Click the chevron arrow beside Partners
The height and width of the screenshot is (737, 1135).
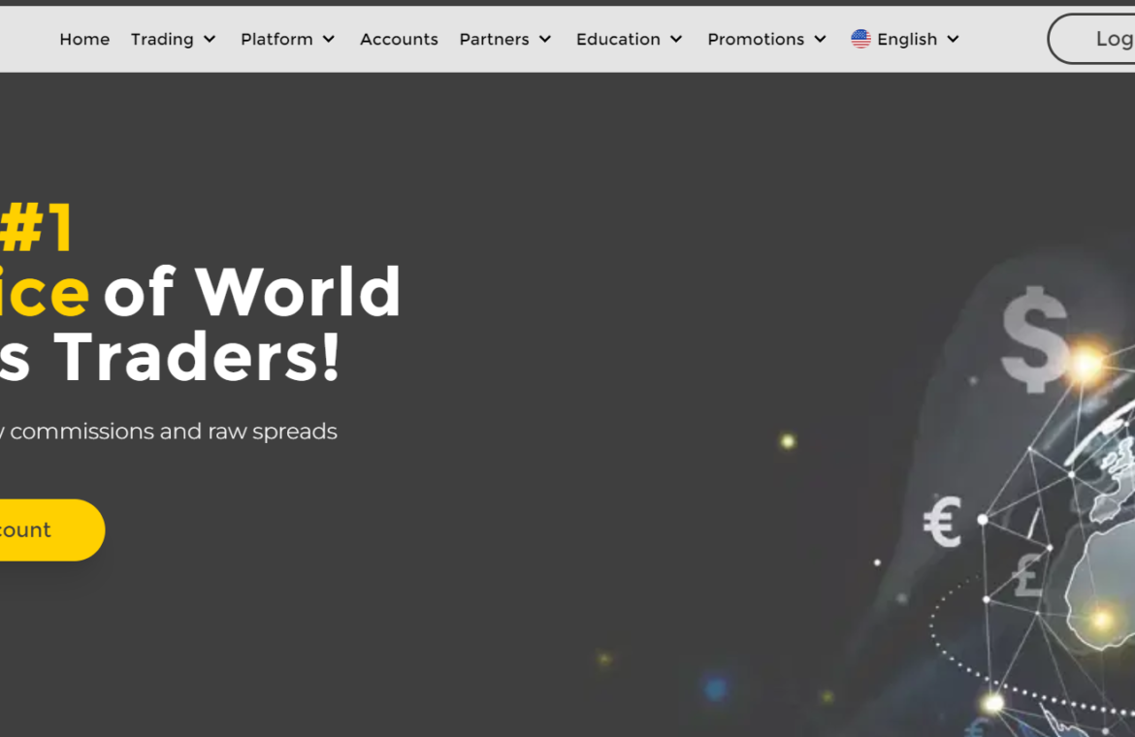545,39
